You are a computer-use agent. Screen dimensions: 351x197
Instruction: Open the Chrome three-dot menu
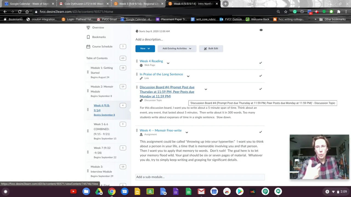pos(346,11)
